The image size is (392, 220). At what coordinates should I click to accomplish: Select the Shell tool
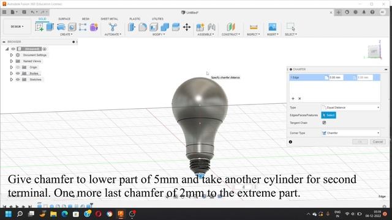click(x=154, y=27)
